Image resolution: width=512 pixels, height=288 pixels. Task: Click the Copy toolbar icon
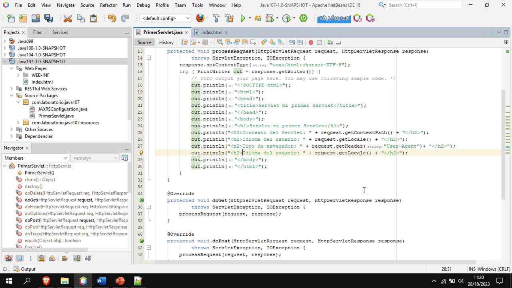pos(81,18)
